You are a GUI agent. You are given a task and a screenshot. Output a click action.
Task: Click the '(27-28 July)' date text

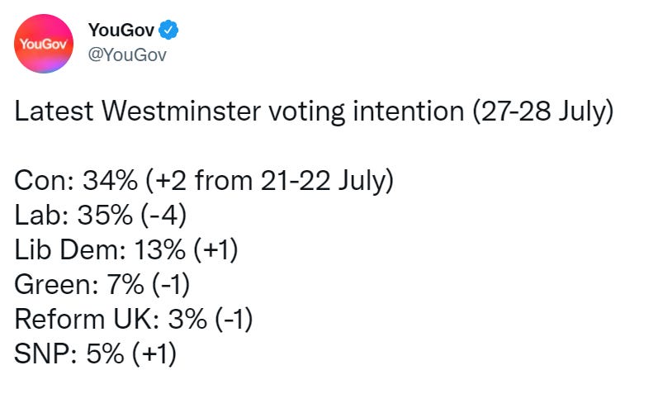click(543, 111)
